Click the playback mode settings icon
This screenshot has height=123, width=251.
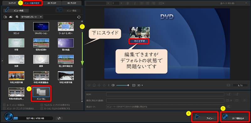coord(229,106)
